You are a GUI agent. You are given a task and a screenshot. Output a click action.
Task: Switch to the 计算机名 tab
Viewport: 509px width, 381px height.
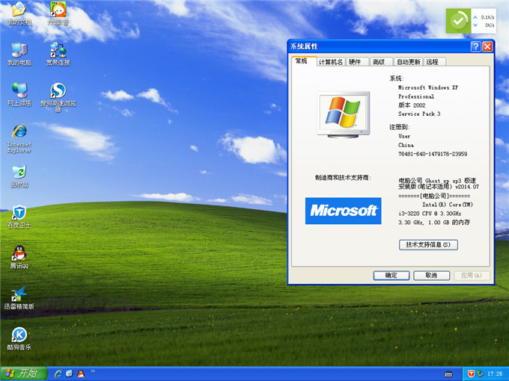(330, 62)
